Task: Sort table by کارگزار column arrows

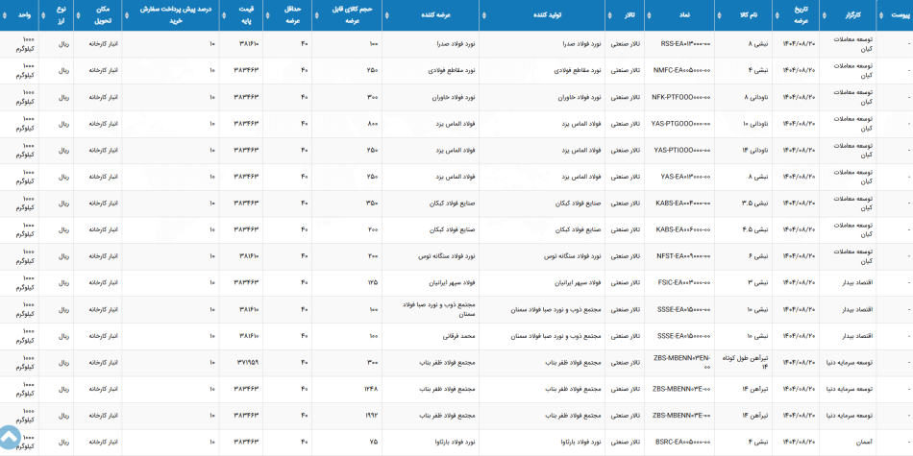Action: click(x=824, y=15)
